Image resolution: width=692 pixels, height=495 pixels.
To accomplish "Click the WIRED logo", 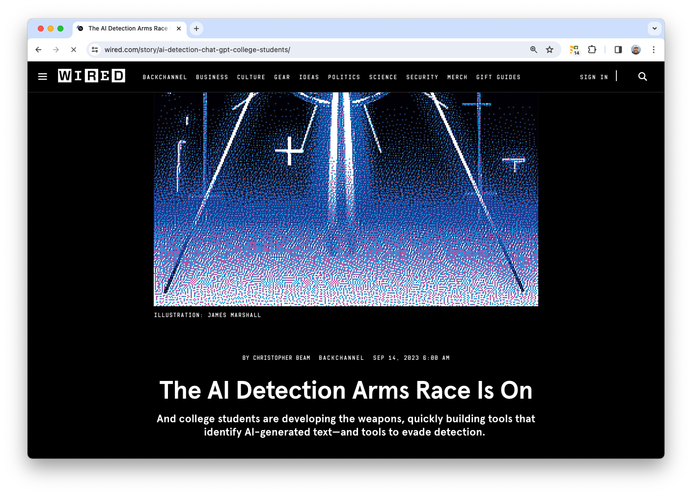I will click(91, 75).
